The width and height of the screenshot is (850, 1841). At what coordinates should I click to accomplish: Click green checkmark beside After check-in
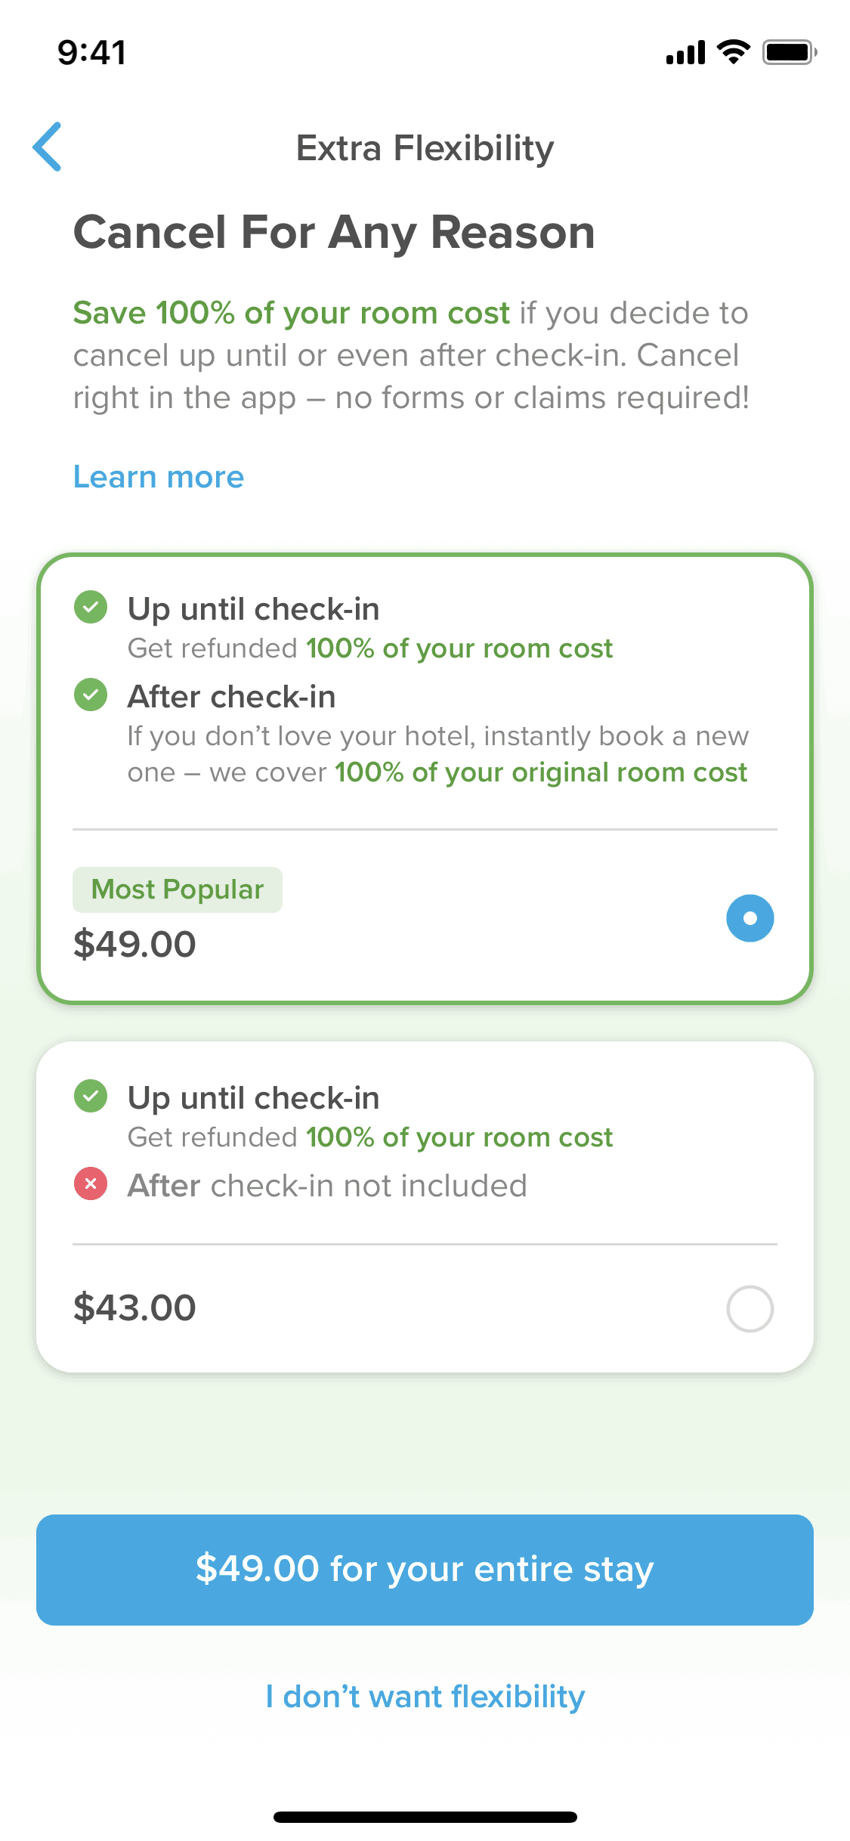tap(91, 695)
